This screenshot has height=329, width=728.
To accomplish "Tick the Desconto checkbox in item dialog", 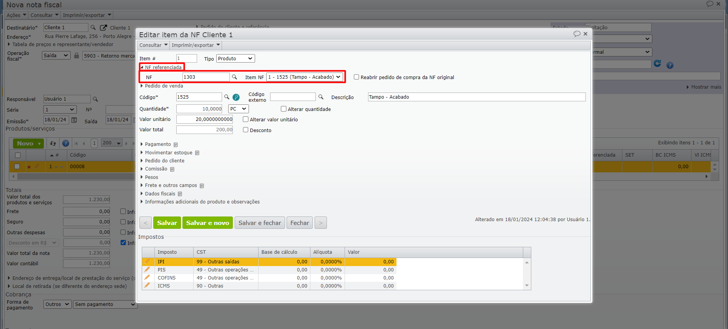I will pos(245,130).
